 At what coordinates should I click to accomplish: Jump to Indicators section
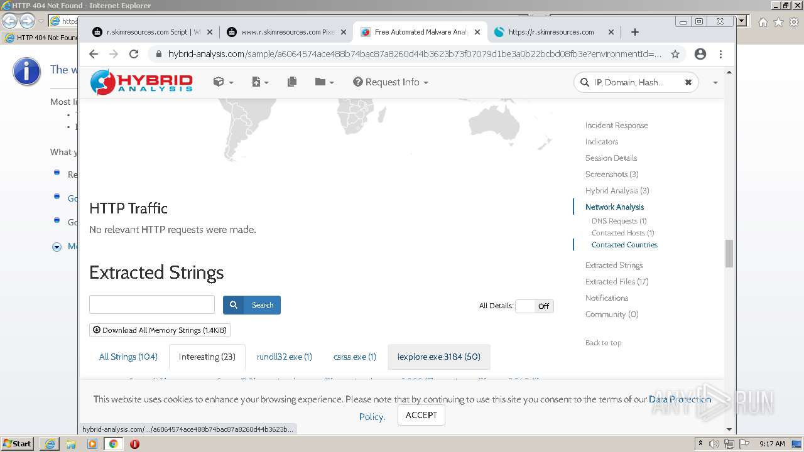click(x=602, y=142)
